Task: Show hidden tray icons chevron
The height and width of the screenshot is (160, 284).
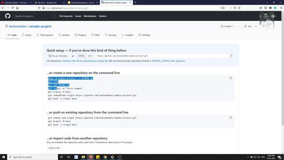Action: click(248, 157)
